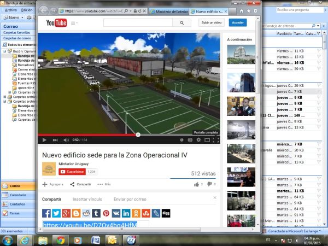Like the video with thumbs-up icon

point(196,184)
